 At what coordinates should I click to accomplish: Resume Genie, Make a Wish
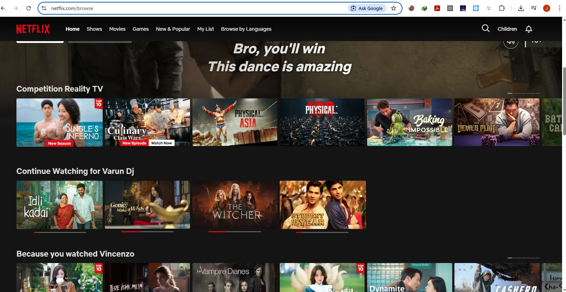click(x=147, y=205)
